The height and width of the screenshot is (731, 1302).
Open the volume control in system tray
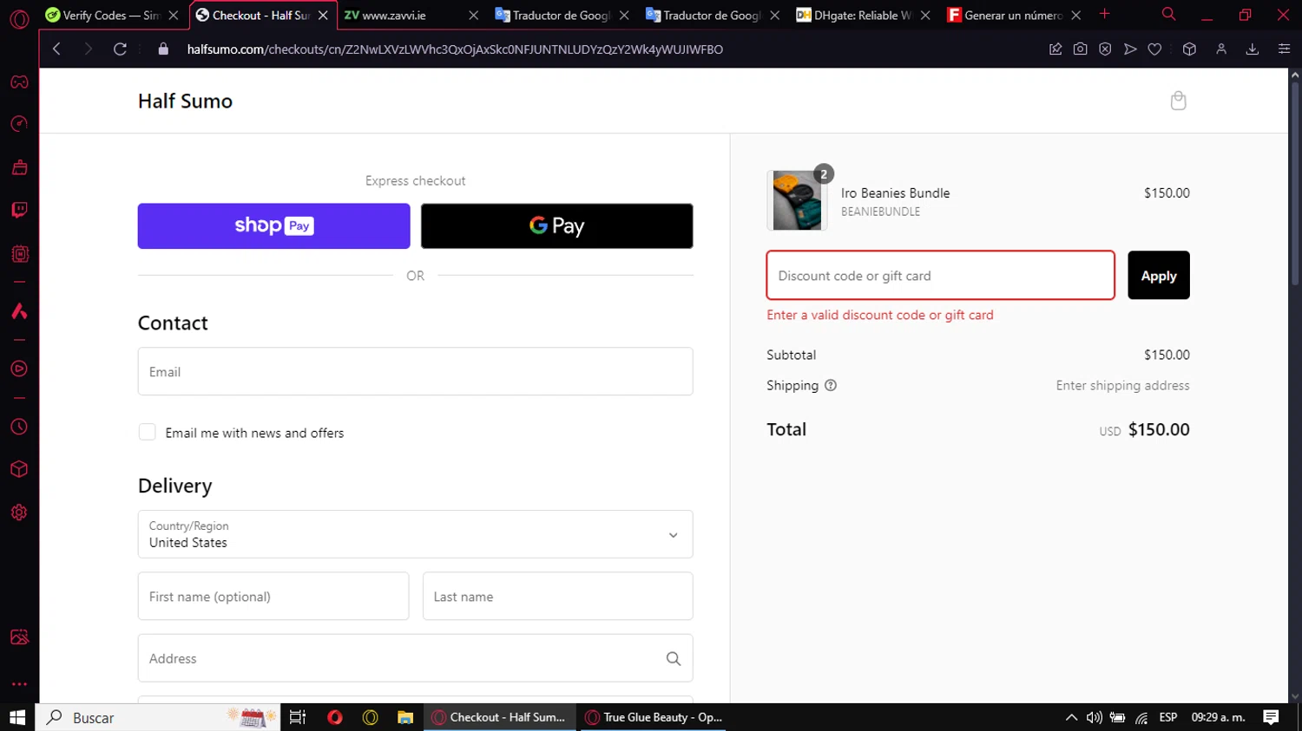click(x=1094, y=717)
